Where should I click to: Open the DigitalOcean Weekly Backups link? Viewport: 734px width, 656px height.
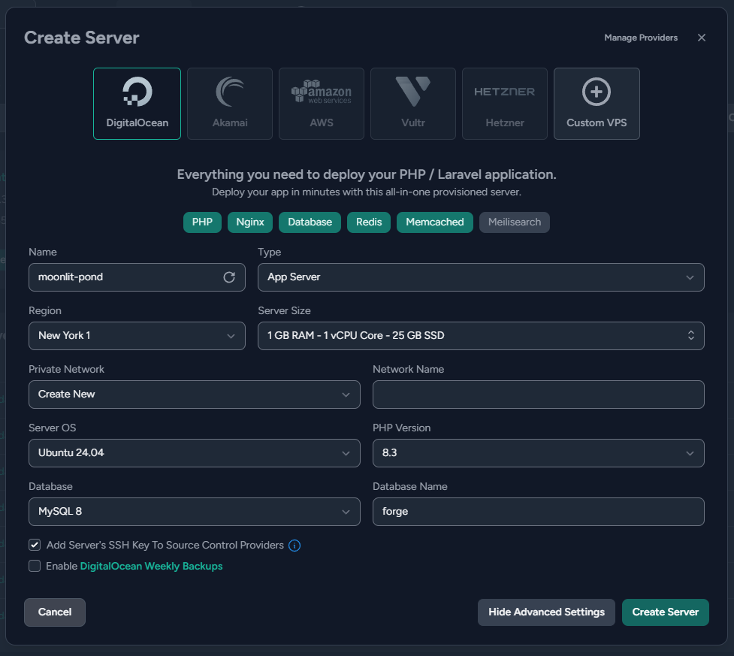click(151, 566)
